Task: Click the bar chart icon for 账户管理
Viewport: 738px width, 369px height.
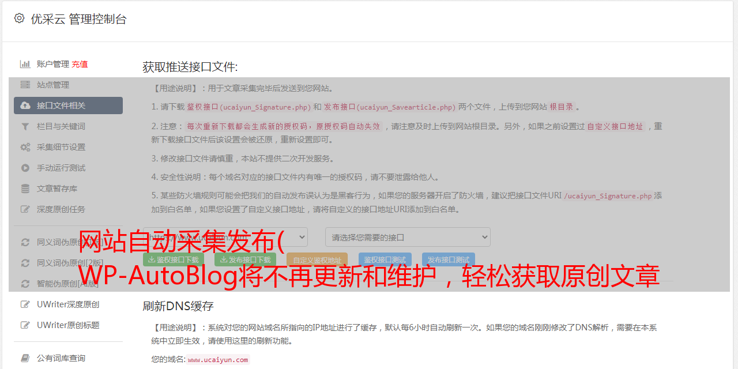Action: click(25, 64)
